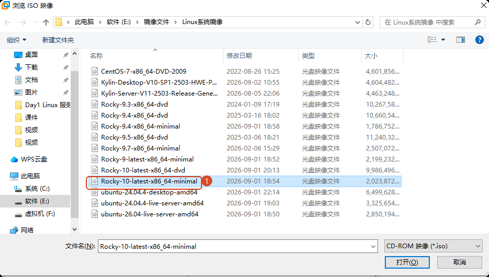Image resolution: width=489 pixels, height=277 pixels.
Task: Click the sidebar scroll up arrow
Action: [x=74, y=54]
